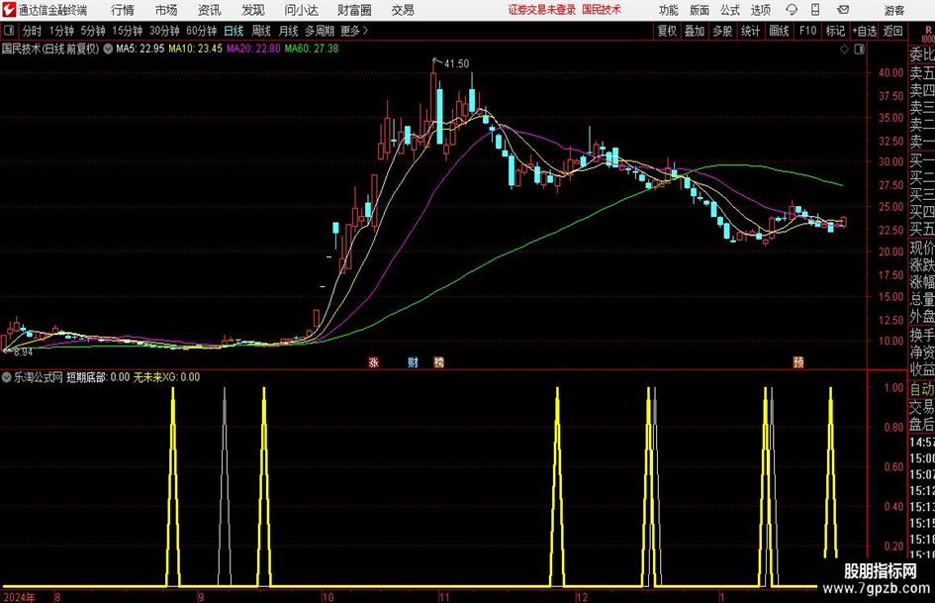Viewport: 935px width, 603px height.
Task: Click the round icon before 乐淘公式网 indicator
Action: (7, 377)
